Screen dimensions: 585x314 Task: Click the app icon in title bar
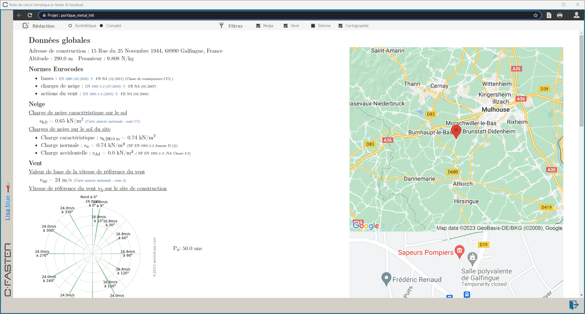click(5, 5)
